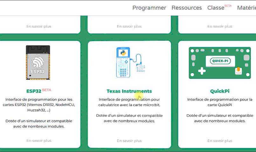Click the ESP32 chip image

tap(38, 63)
